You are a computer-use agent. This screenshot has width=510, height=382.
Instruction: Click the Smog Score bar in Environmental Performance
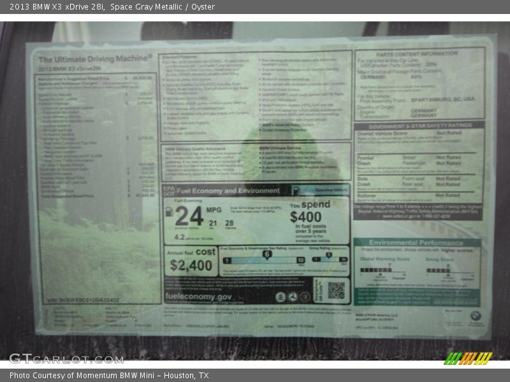click(439, 271)
